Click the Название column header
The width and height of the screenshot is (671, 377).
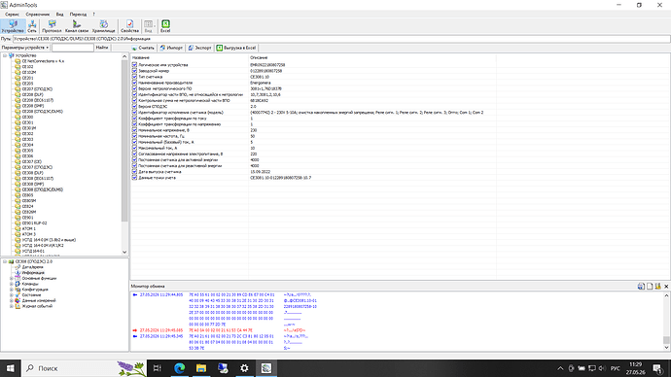point(141,57)
